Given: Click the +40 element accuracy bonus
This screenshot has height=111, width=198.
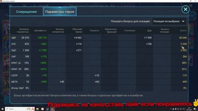Looking at the screenshot, I should click(62, 82).
